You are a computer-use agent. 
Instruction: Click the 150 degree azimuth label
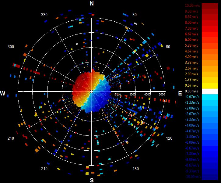click(x=135, y=169)
